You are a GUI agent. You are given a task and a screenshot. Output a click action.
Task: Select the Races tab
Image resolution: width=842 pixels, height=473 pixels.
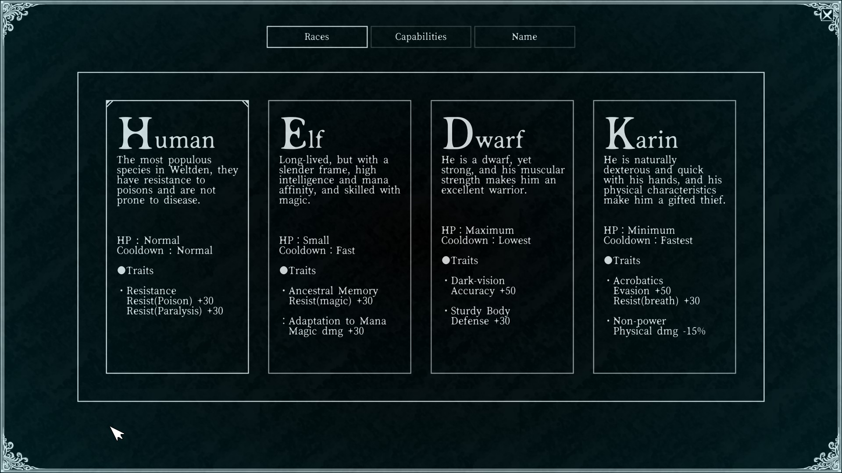click(317, 37)
